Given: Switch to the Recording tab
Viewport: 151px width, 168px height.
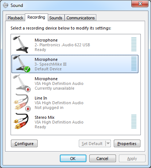Looking at the screenshot, I should (x=36, y=17).
